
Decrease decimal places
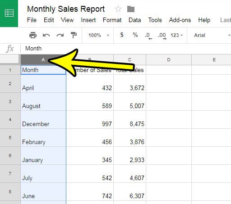coord(148,36)
